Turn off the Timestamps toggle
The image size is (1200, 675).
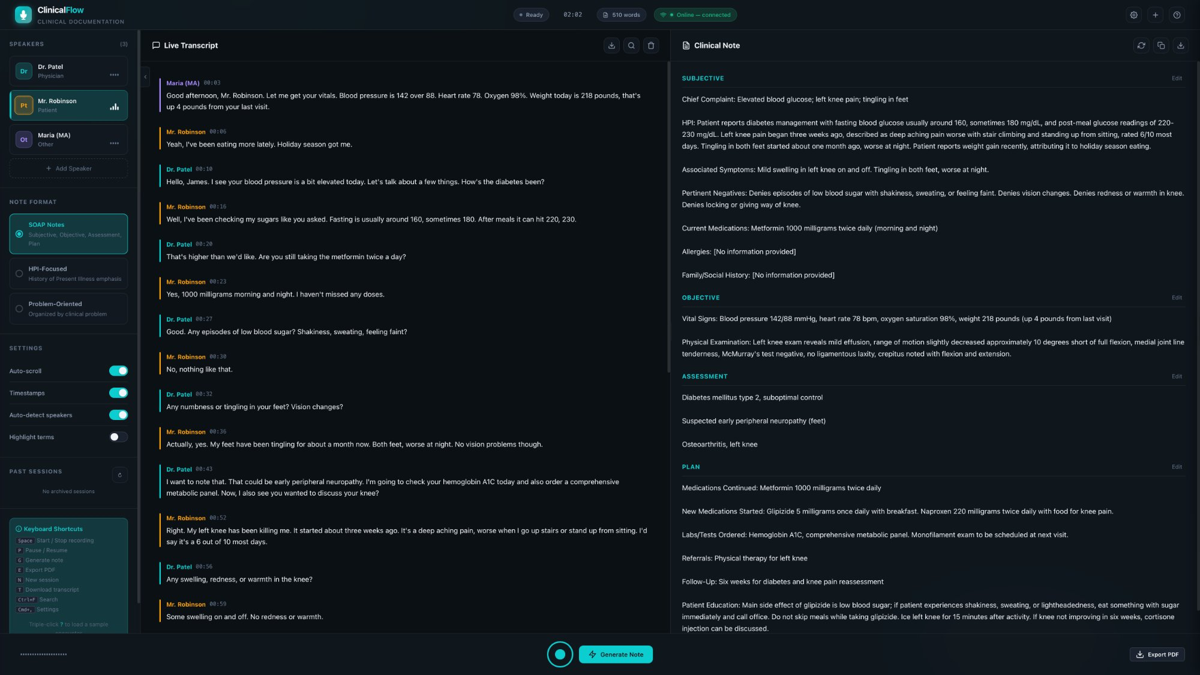point(118,393)
